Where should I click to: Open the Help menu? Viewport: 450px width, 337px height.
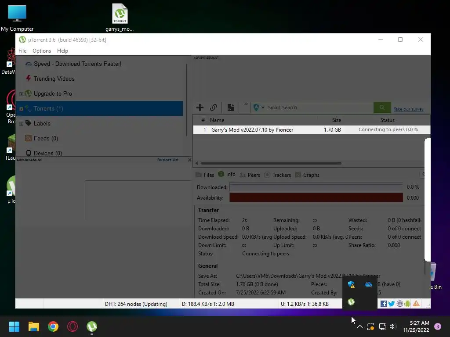(x=62, y=51)
